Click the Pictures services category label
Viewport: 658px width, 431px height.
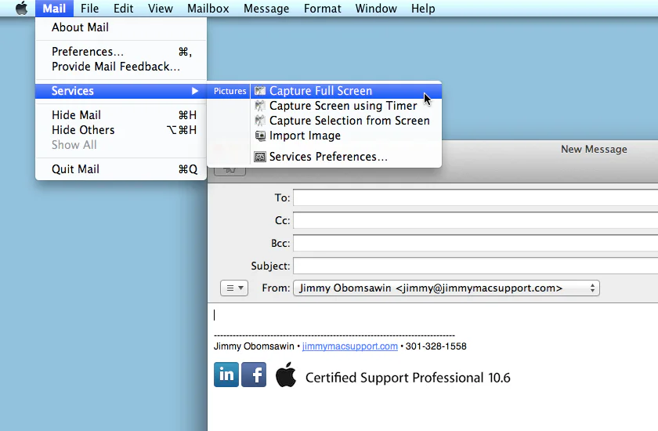point(230,91)
